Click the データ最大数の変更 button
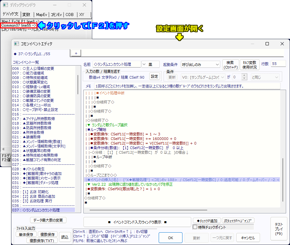Screen dimensions: 290x245 click(48, 220)
